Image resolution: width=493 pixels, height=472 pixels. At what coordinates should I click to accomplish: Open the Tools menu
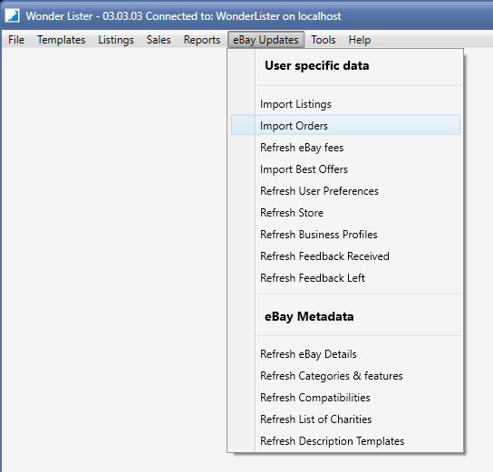click(x=324, y=40)
